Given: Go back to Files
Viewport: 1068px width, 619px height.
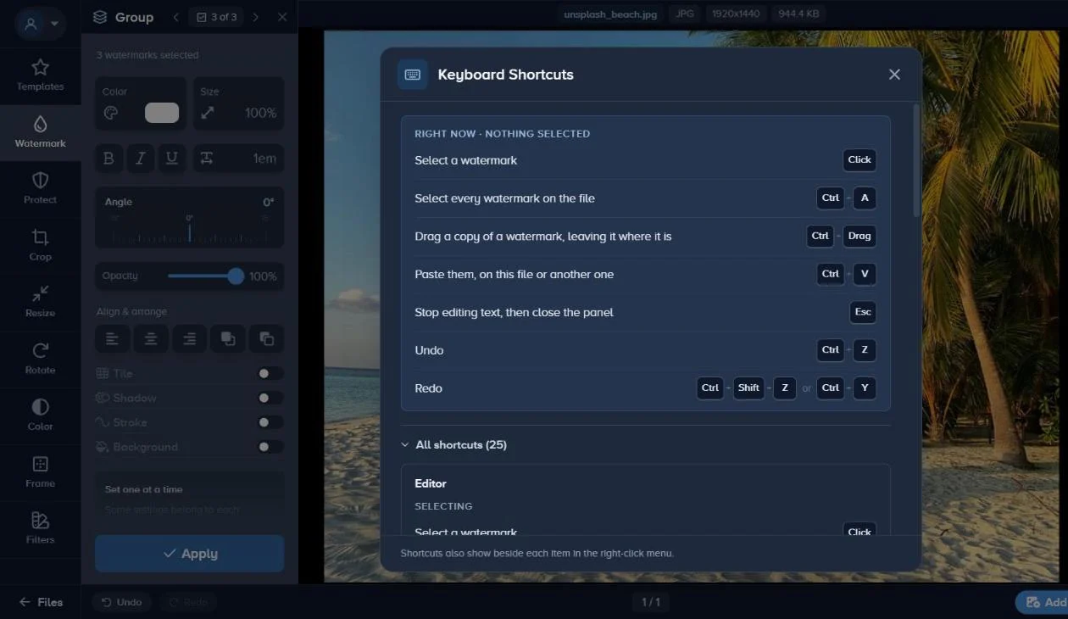Looking at the screenshot, I should [41, 602].
